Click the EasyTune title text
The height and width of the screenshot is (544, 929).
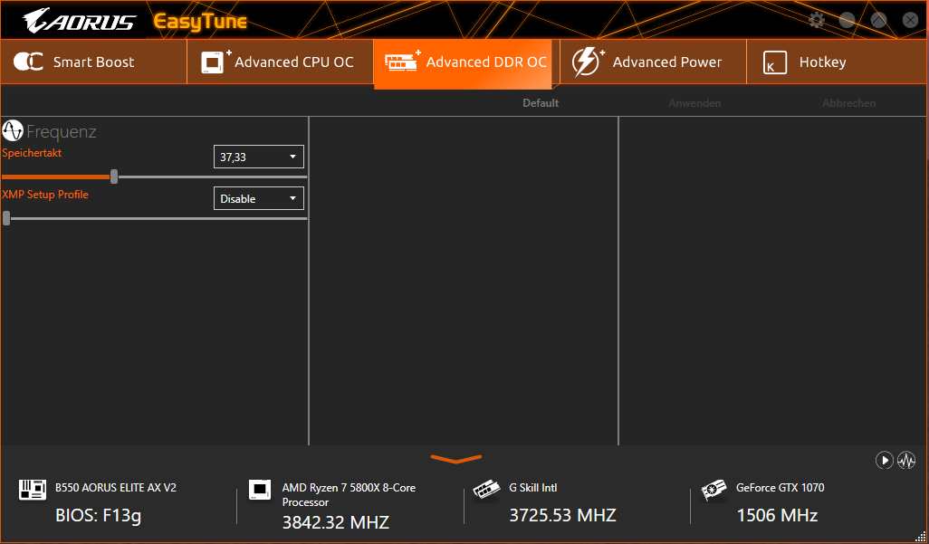pyautogui.click(x=200, y=22)
